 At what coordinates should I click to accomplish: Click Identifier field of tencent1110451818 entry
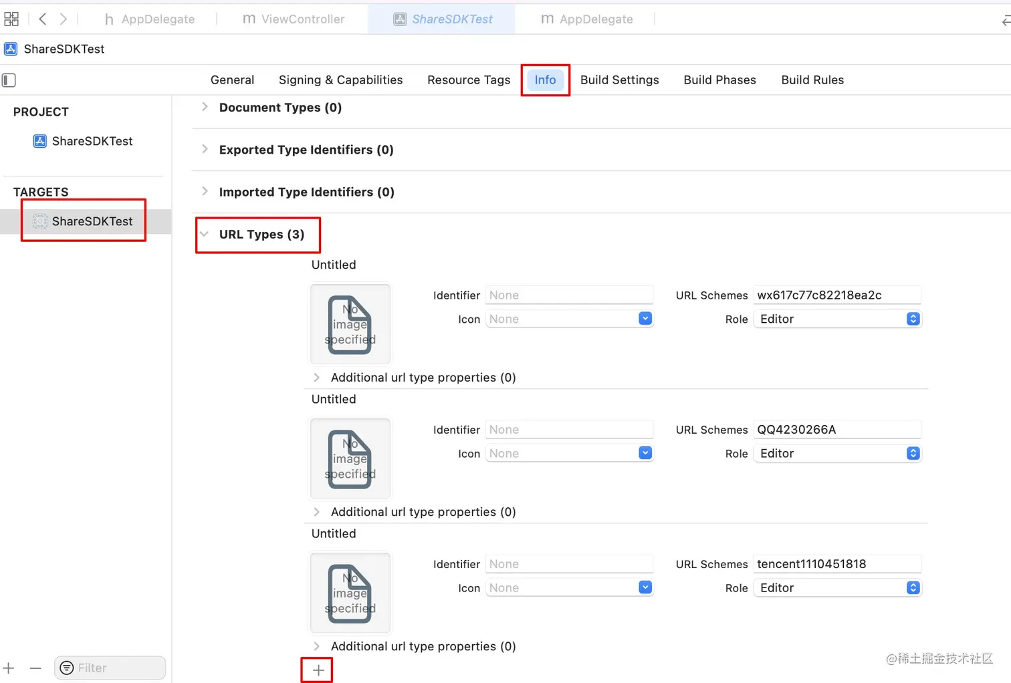pyautogui.click(x=569, y=564)
